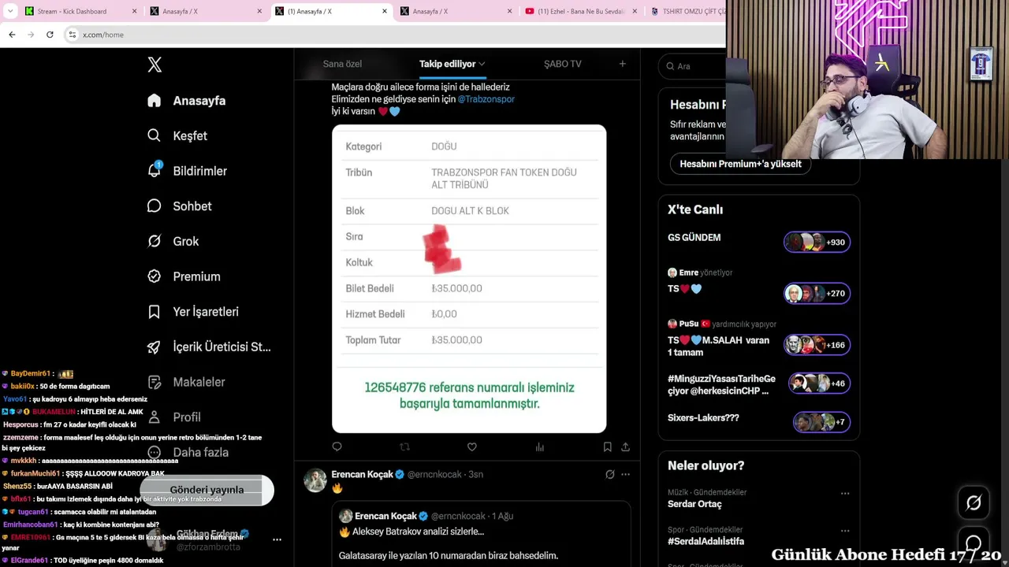Open more options on Erencan Koçak post
Screen dimensions: 1009x567
tap(625, 474)
